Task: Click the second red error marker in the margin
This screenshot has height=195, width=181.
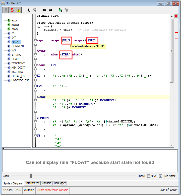Action: (x=176, y=39)
